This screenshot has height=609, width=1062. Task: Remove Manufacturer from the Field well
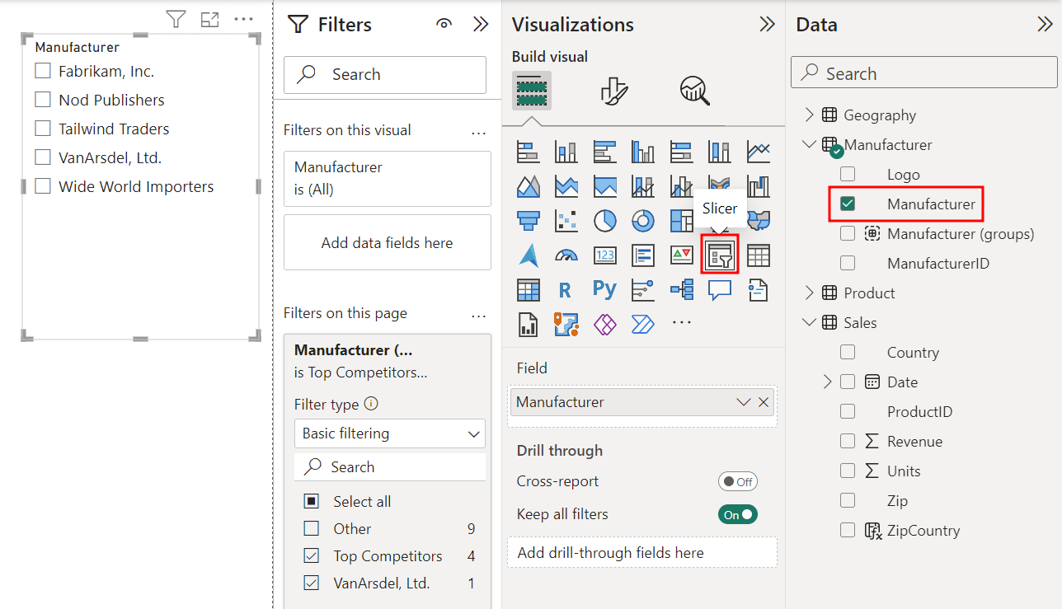764,402
